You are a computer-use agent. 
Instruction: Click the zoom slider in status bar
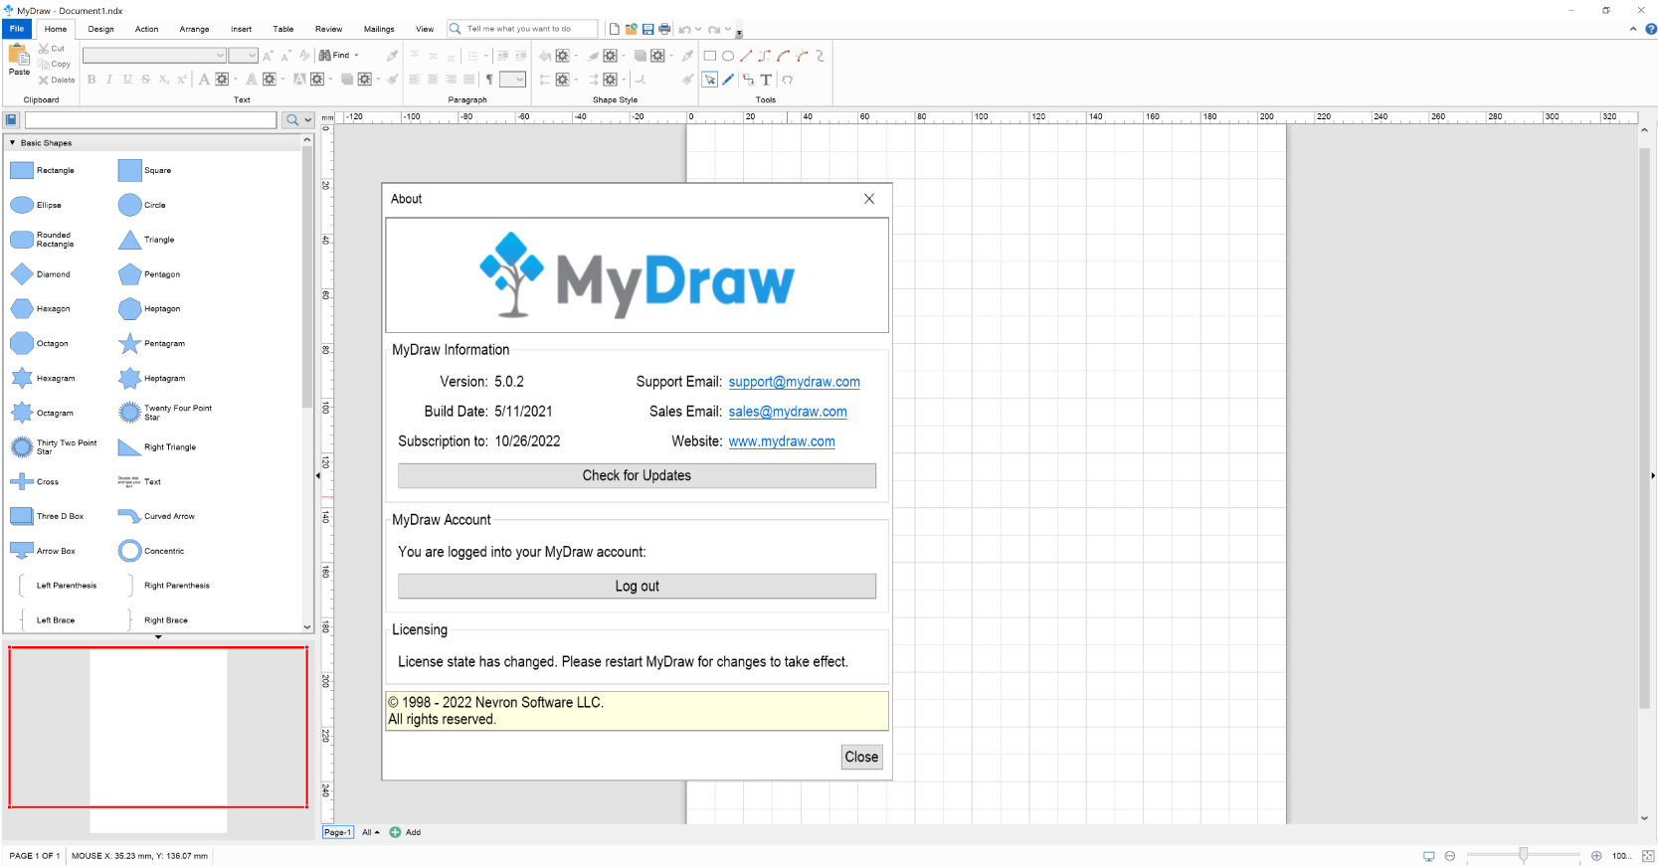coord(1523,855)
